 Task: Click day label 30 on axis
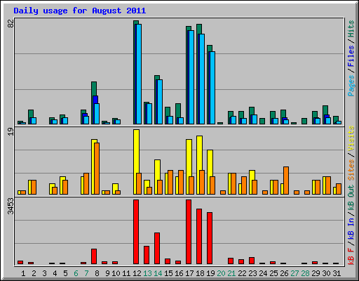[326, 273]
